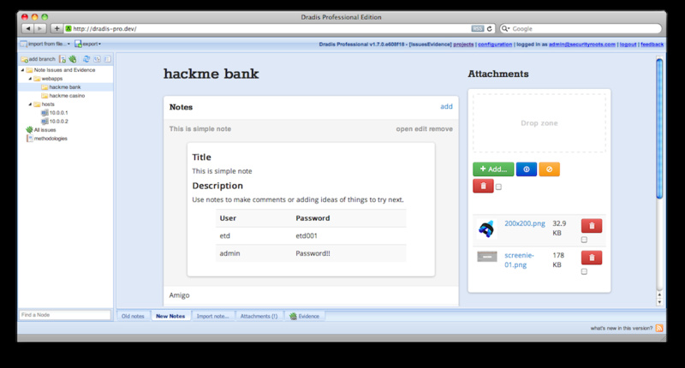Viewport: 685px width, 368px height.
Task: Click the admin@securityroots.com account link
Action: (x=582, y=45)
